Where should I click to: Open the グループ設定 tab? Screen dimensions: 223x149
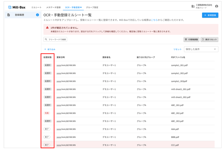92,7
